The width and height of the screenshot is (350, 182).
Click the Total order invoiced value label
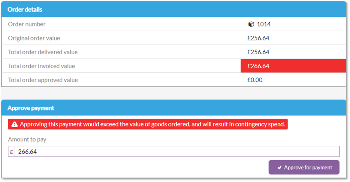pos(41,66)
